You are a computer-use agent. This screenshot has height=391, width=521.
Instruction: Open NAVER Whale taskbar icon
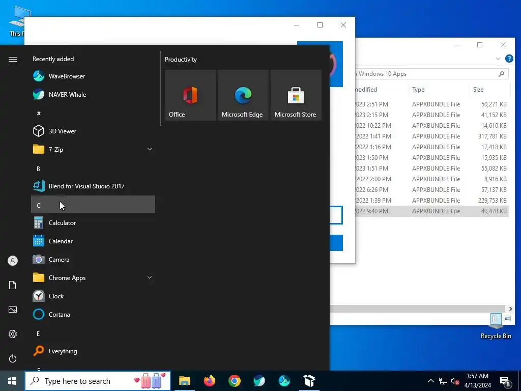coord(259,381)
